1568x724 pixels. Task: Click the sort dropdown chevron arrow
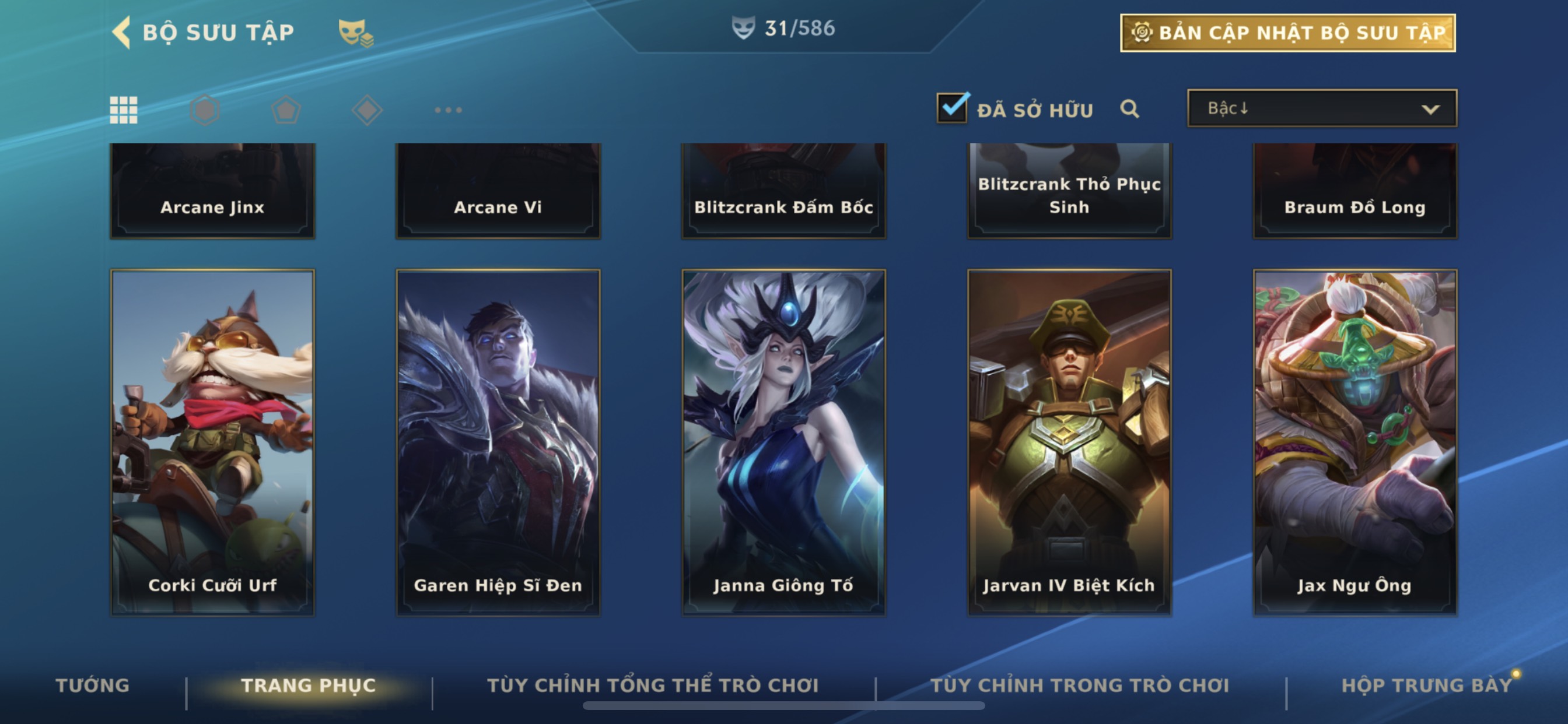(1430, 110)
